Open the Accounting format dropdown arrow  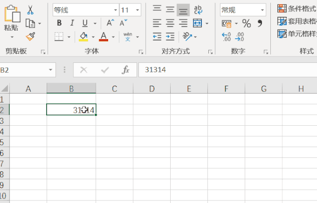236,24
